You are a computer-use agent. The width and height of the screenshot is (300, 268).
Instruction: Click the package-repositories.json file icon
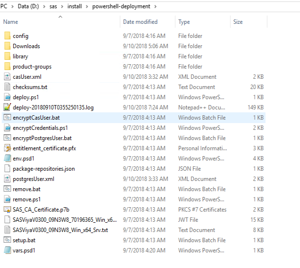tap(7, 169)
